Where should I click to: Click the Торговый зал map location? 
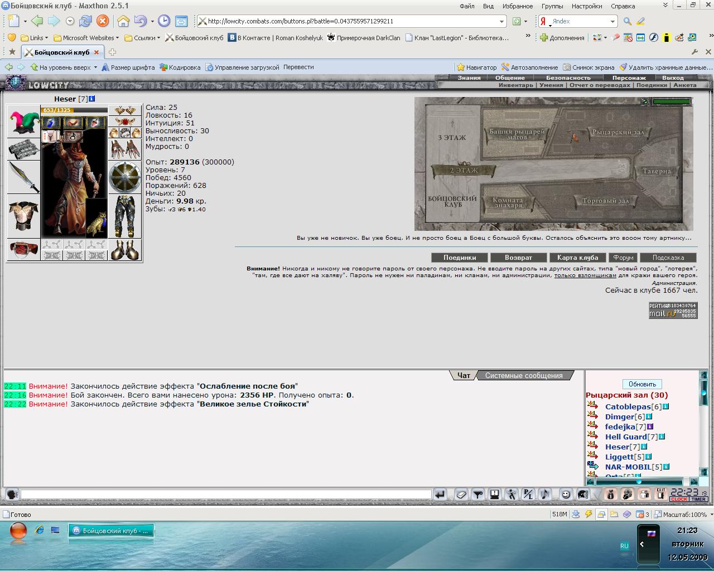605,201
